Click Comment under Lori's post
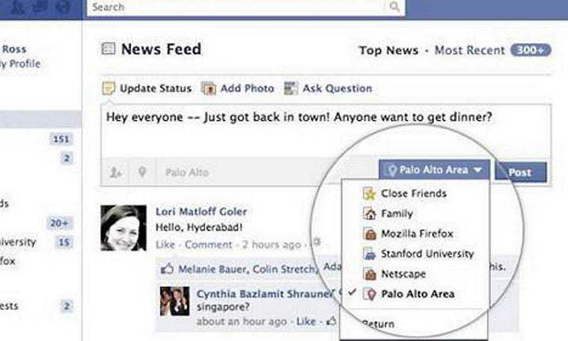 208,245
